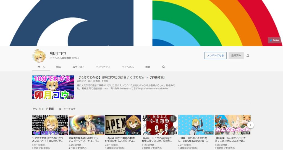Switch to the 動画 tab
Viewport: 283px width, 150px height.
tap(59, 67)
